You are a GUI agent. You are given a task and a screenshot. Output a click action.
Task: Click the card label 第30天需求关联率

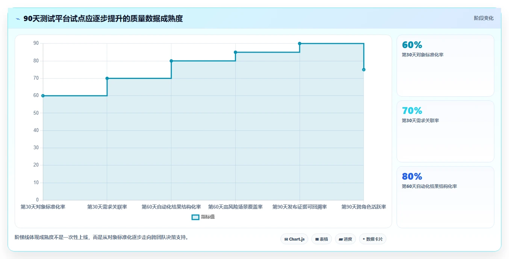point(420,121)
